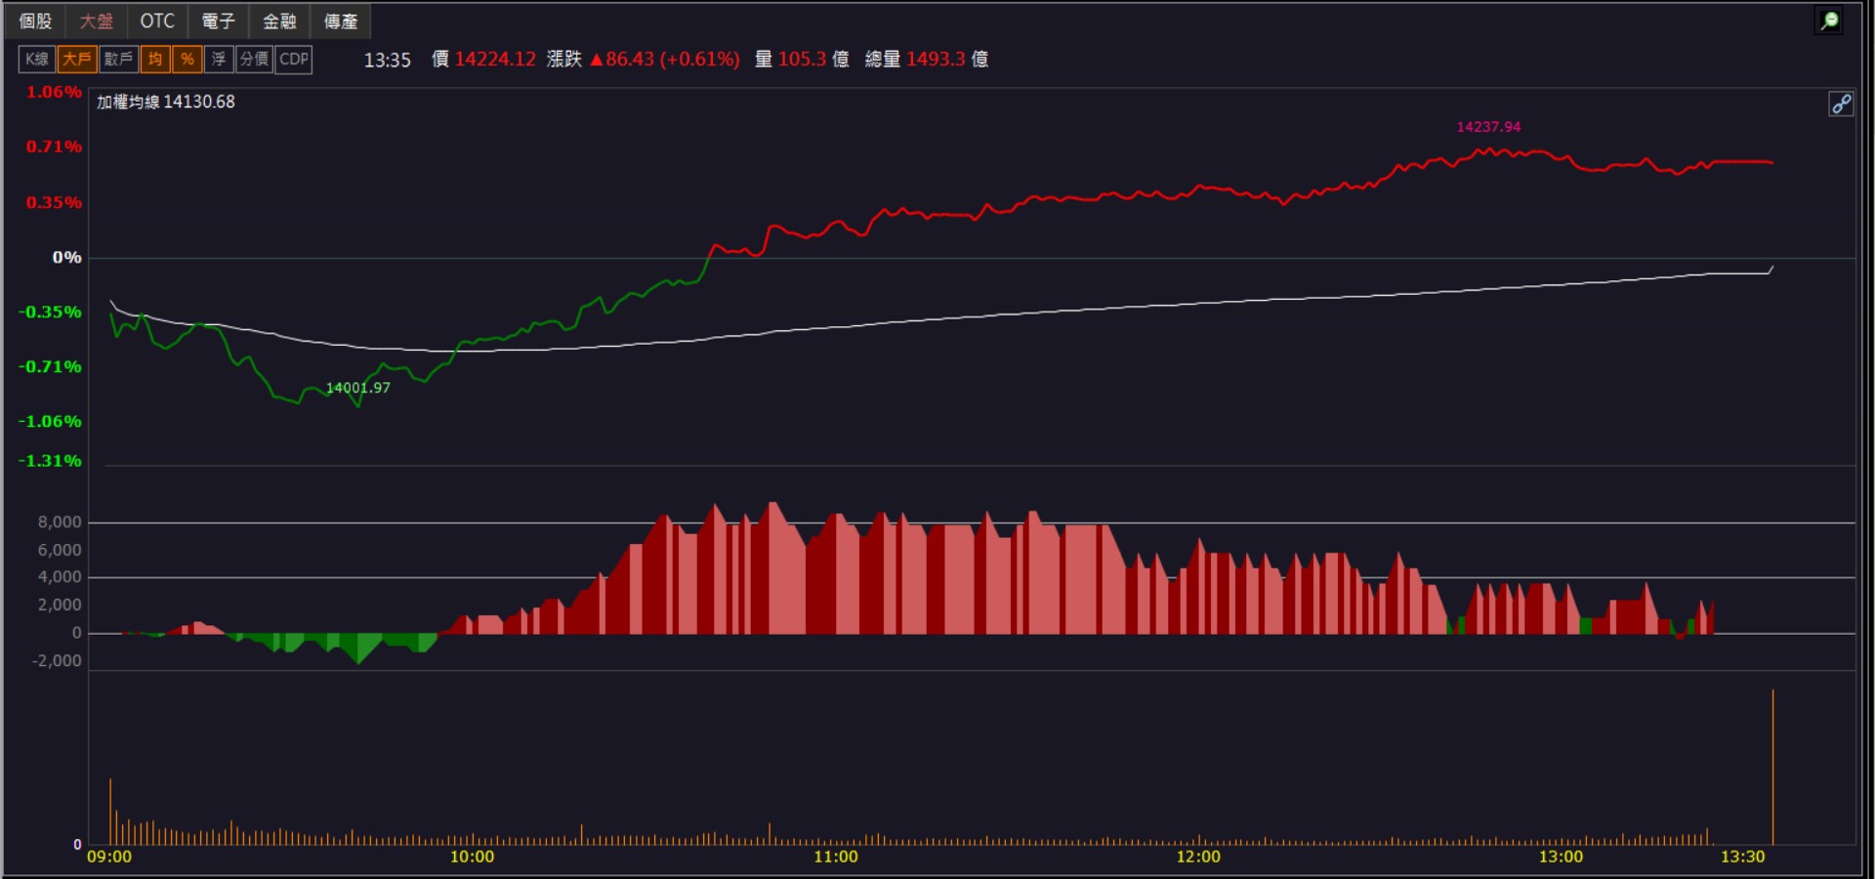
Task: Click the time stamp 13:35
Action: 387,60
